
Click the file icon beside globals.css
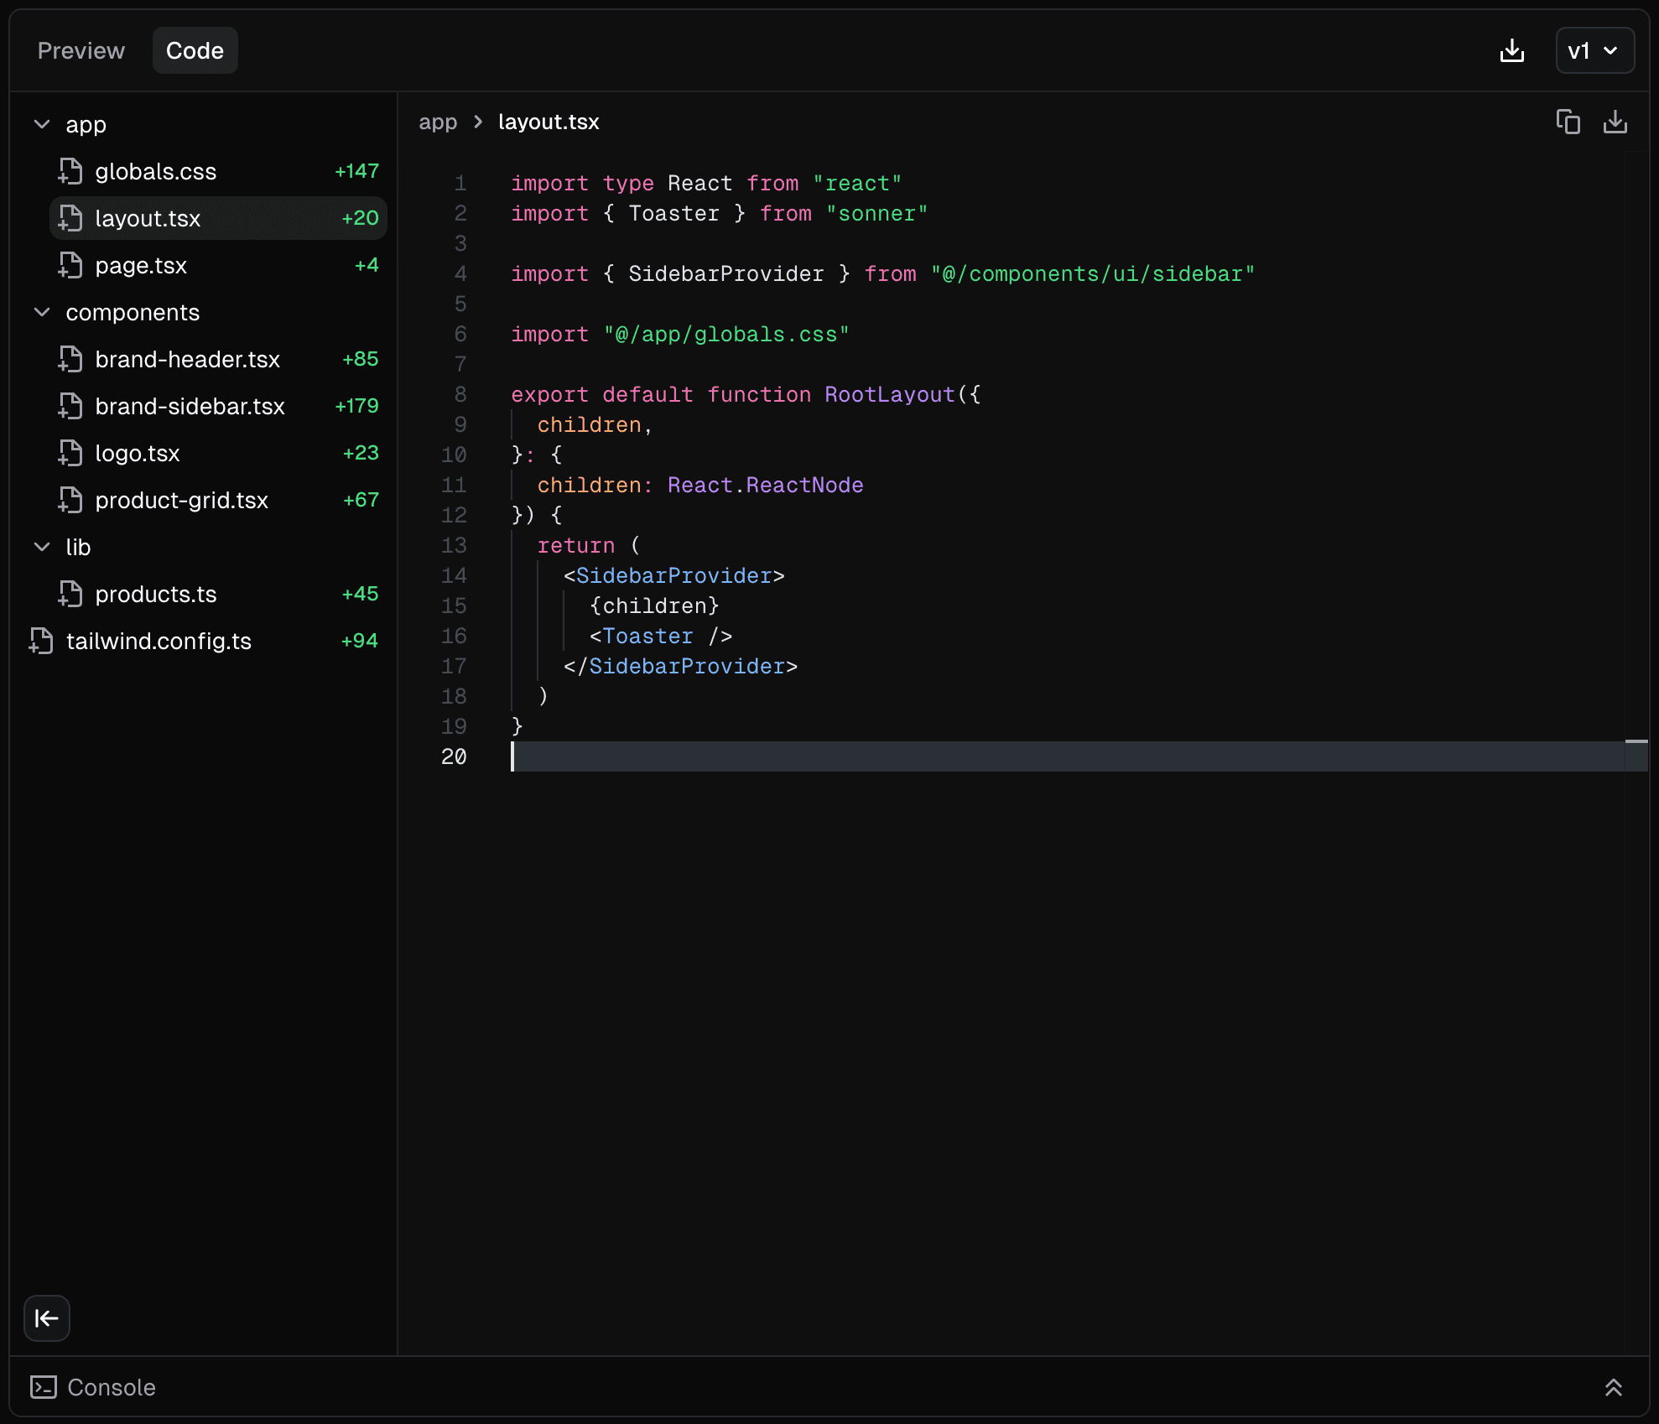pyautogui.click(x=71, y=171)
